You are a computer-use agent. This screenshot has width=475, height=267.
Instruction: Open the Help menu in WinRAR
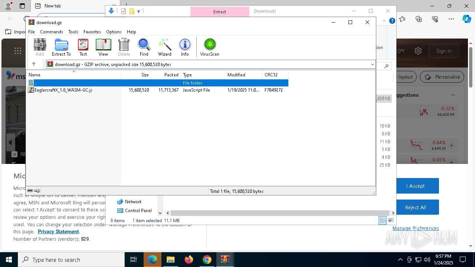tap(131, 32)
